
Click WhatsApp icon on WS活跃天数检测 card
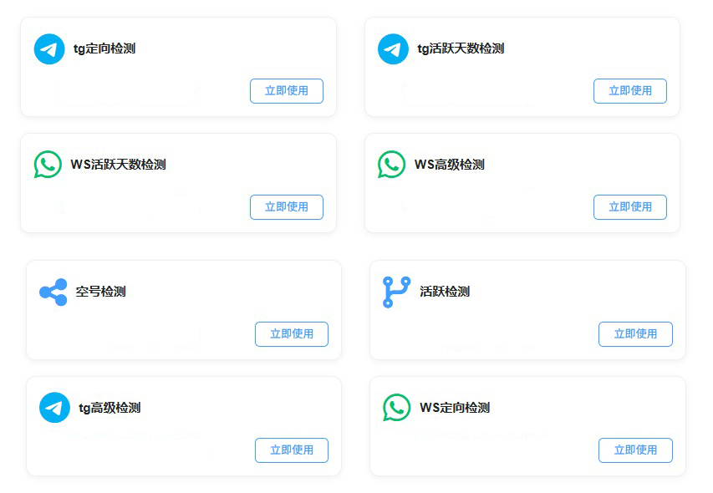click(48, 165)
